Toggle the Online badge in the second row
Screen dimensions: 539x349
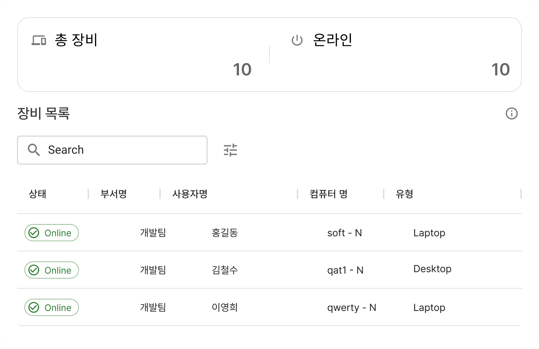(x=51, y=270)
